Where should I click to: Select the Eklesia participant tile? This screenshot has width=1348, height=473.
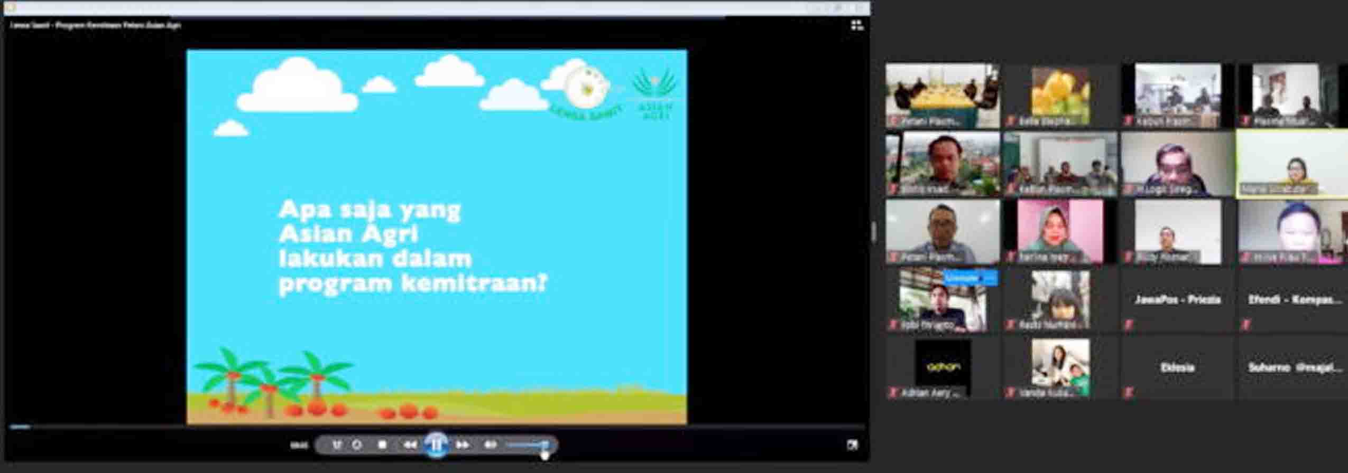[x=1177, y=368]
